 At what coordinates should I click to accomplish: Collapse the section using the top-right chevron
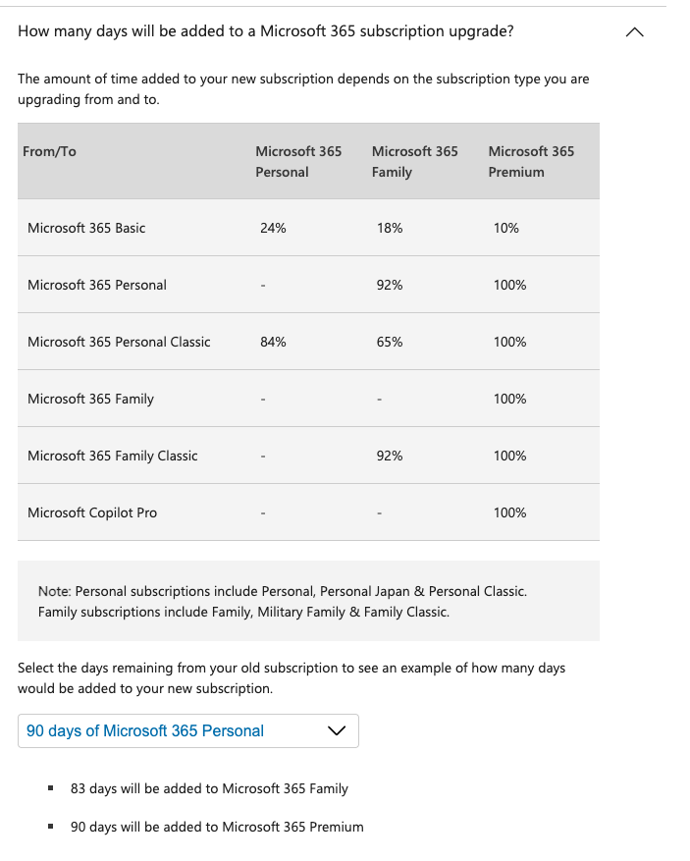coord(635,32)
